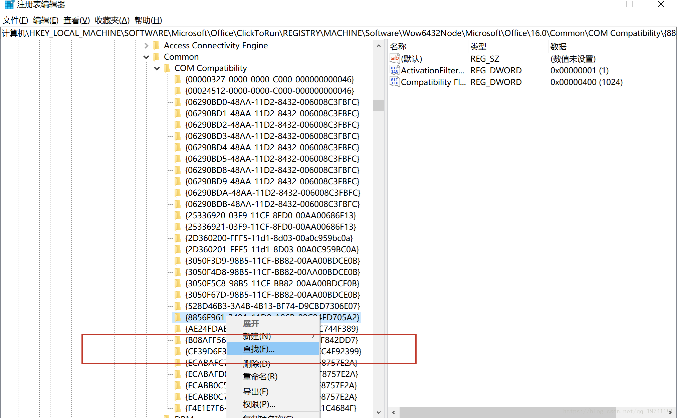677x418 pixels.
Task: Click the 0x00000400 (1024) data value
Action: point(587,82)
